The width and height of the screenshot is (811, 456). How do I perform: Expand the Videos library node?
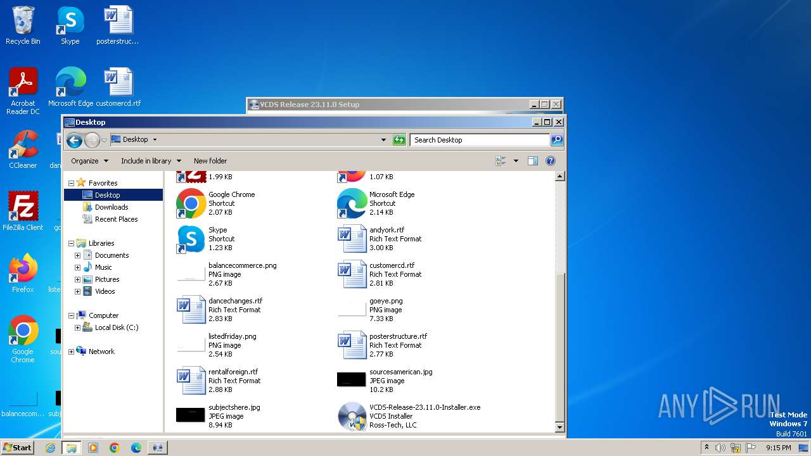click(x=78, y=291)
